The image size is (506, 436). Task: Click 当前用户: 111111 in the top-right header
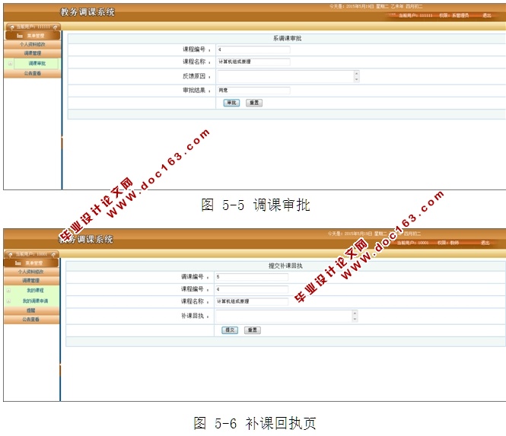[x=415, y=15]
